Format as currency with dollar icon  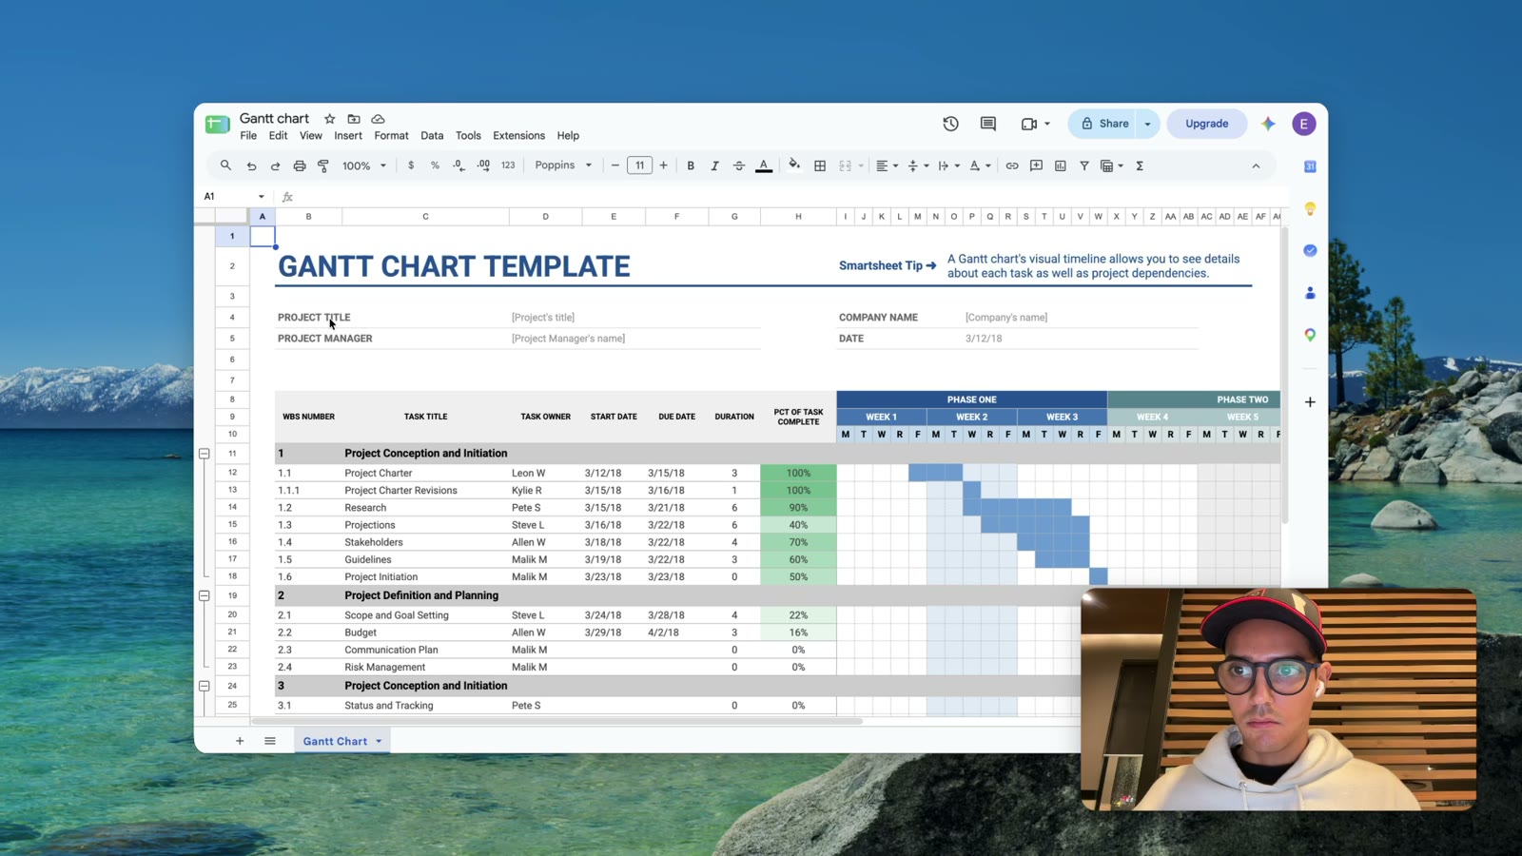tap(411, 165)
